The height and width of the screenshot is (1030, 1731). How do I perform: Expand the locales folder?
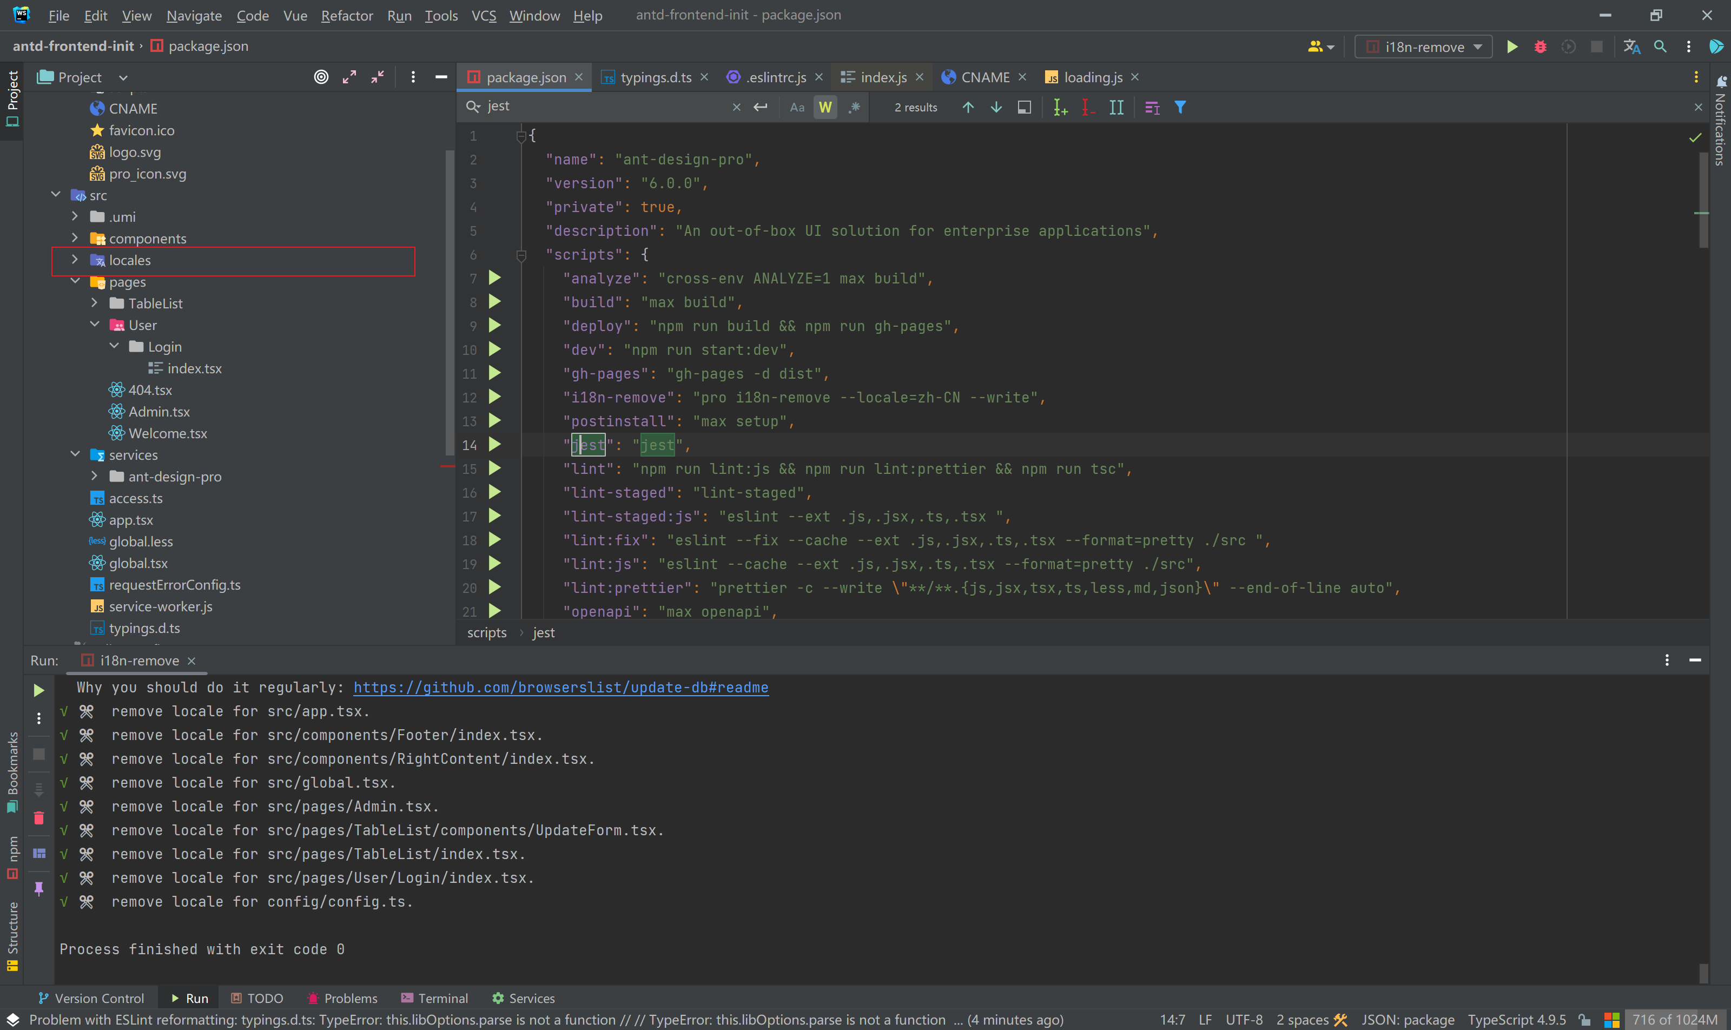tap(75, 260)
